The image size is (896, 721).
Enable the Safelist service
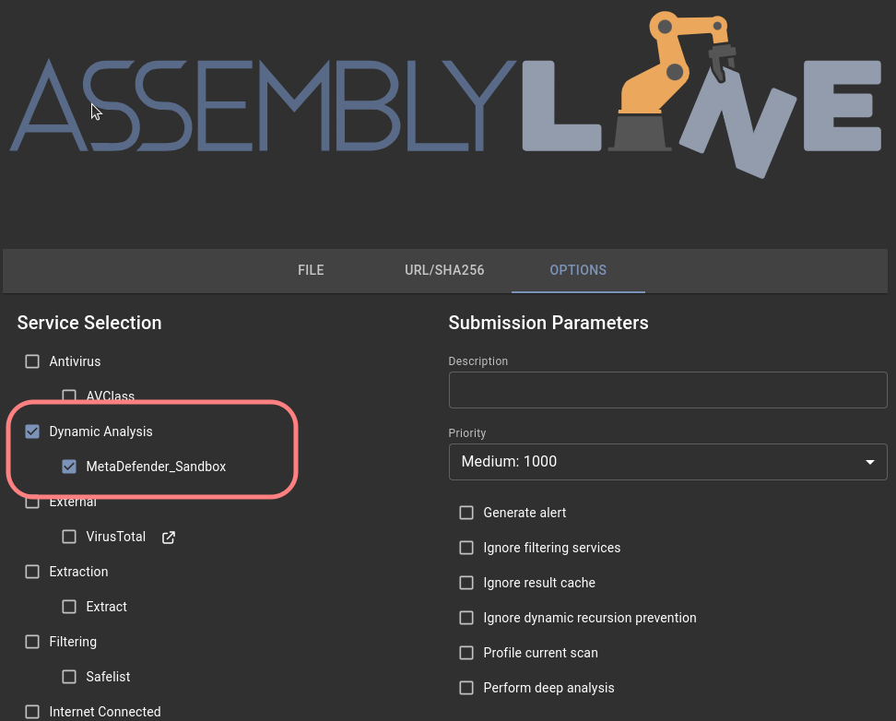[69, 677]
